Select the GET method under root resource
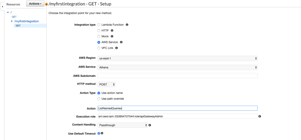This screenshot has width=301, height=140. 14,17
